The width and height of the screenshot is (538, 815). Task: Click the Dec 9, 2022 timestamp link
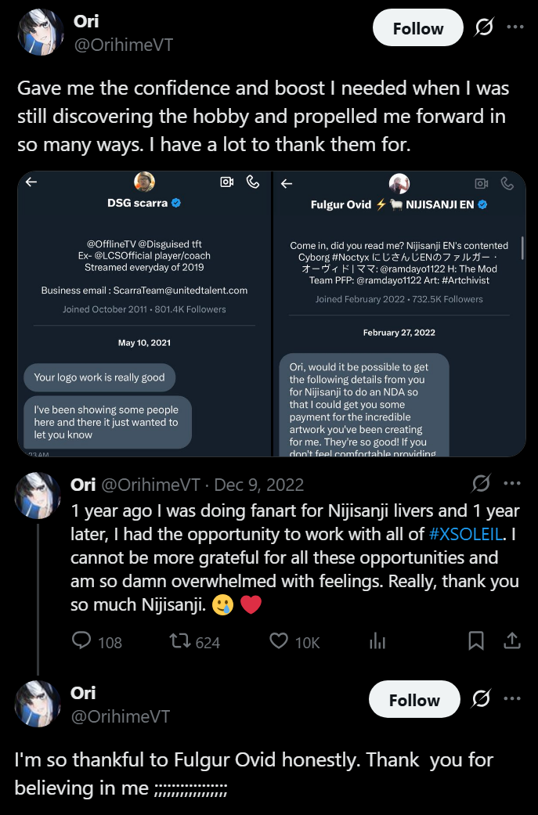[258, 485]
